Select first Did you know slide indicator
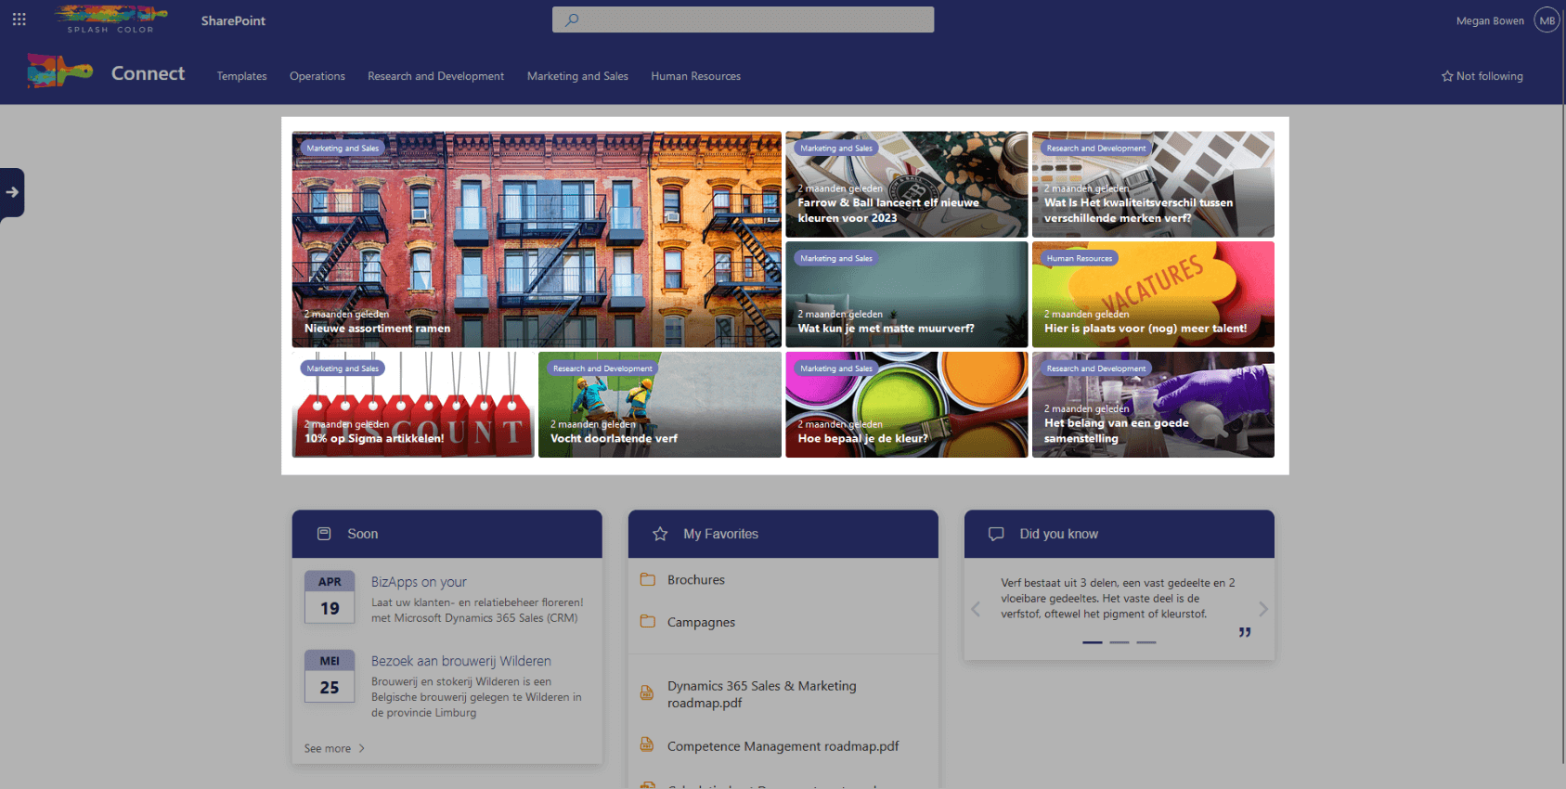This screenshot has height=789, width=1566. pos(1093,642)
